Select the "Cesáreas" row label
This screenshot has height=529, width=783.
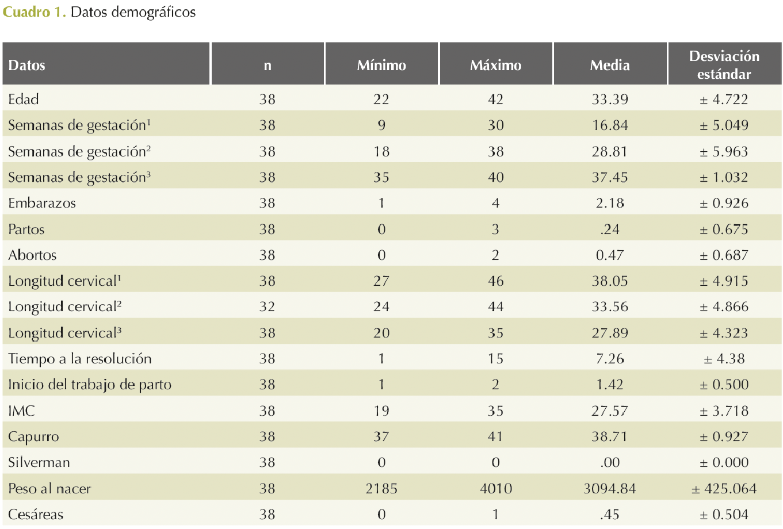point(36,515)
